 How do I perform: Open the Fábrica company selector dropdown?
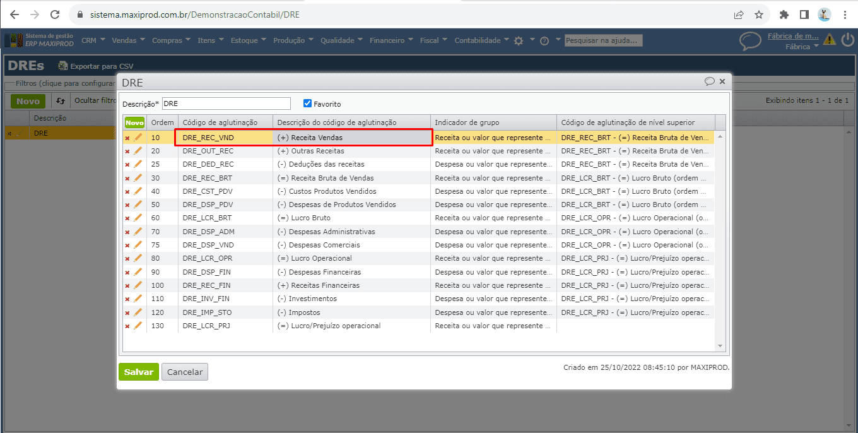tap(802, 47)
